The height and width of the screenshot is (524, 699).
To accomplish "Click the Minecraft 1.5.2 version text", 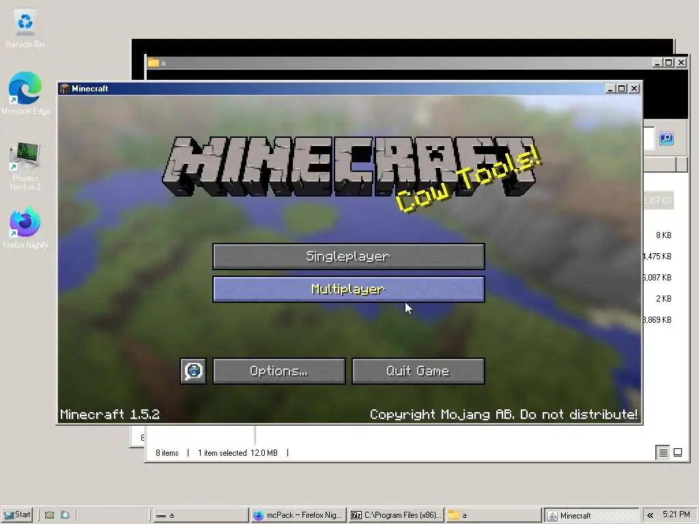I will 110,414.
